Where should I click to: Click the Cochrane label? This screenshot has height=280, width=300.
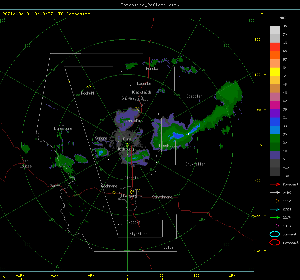click(x=109, y=186)
